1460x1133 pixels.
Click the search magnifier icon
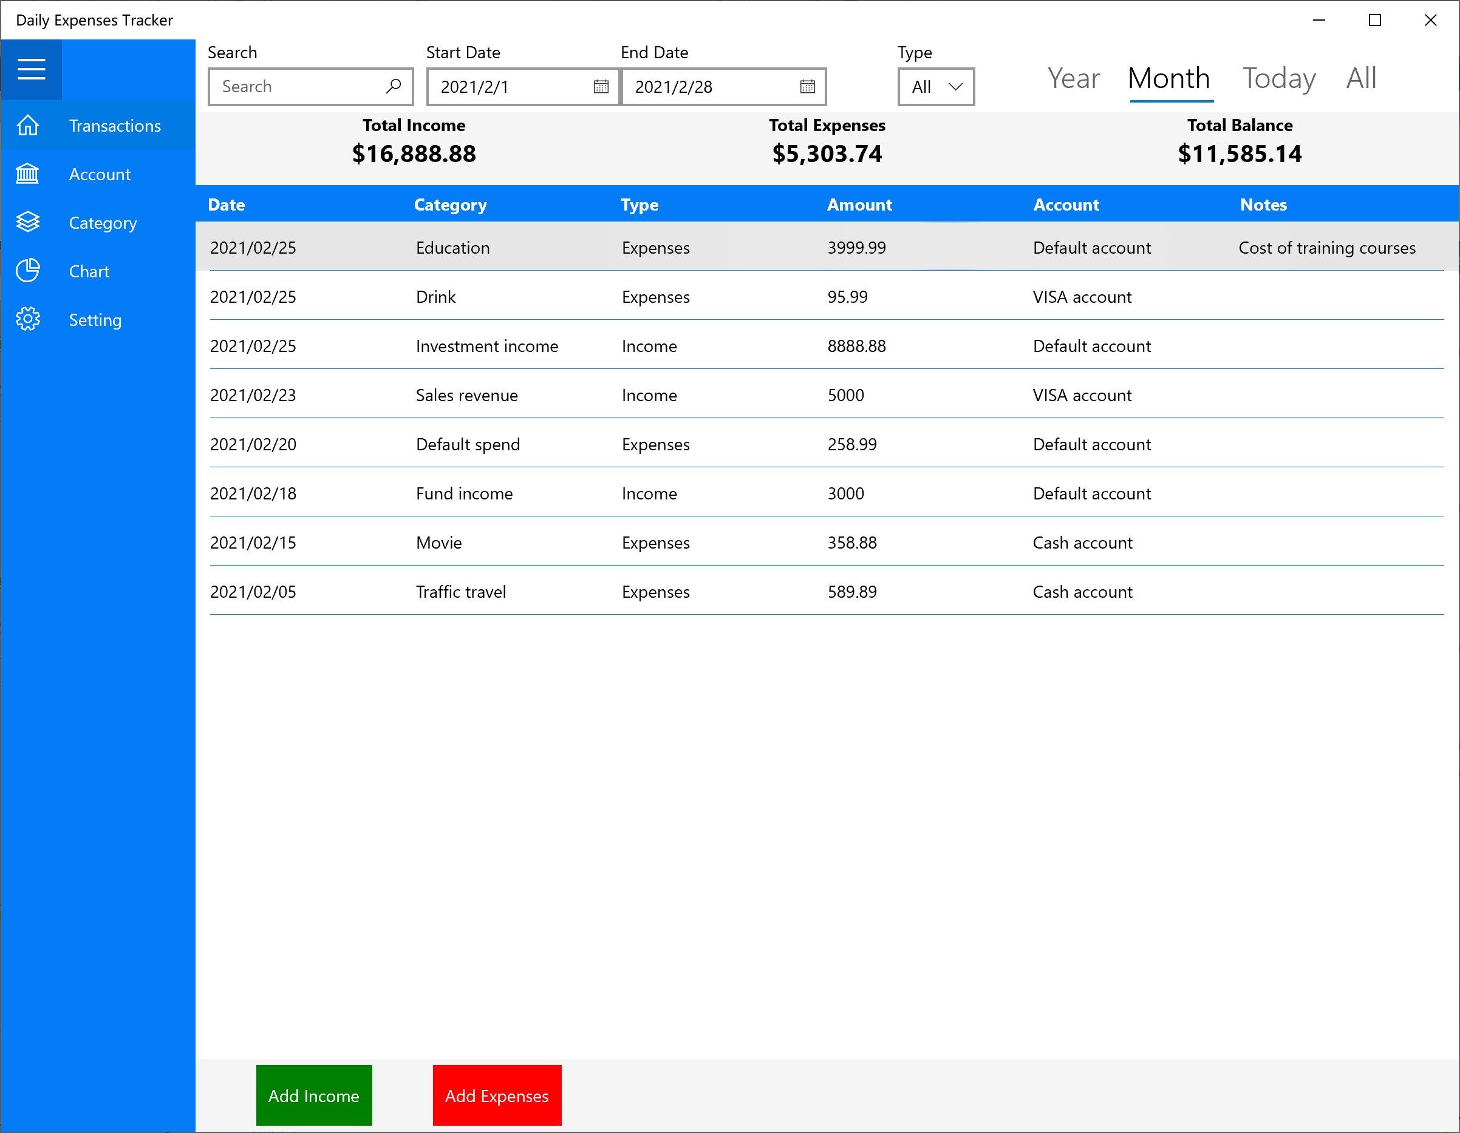click(x=393, y=86)
